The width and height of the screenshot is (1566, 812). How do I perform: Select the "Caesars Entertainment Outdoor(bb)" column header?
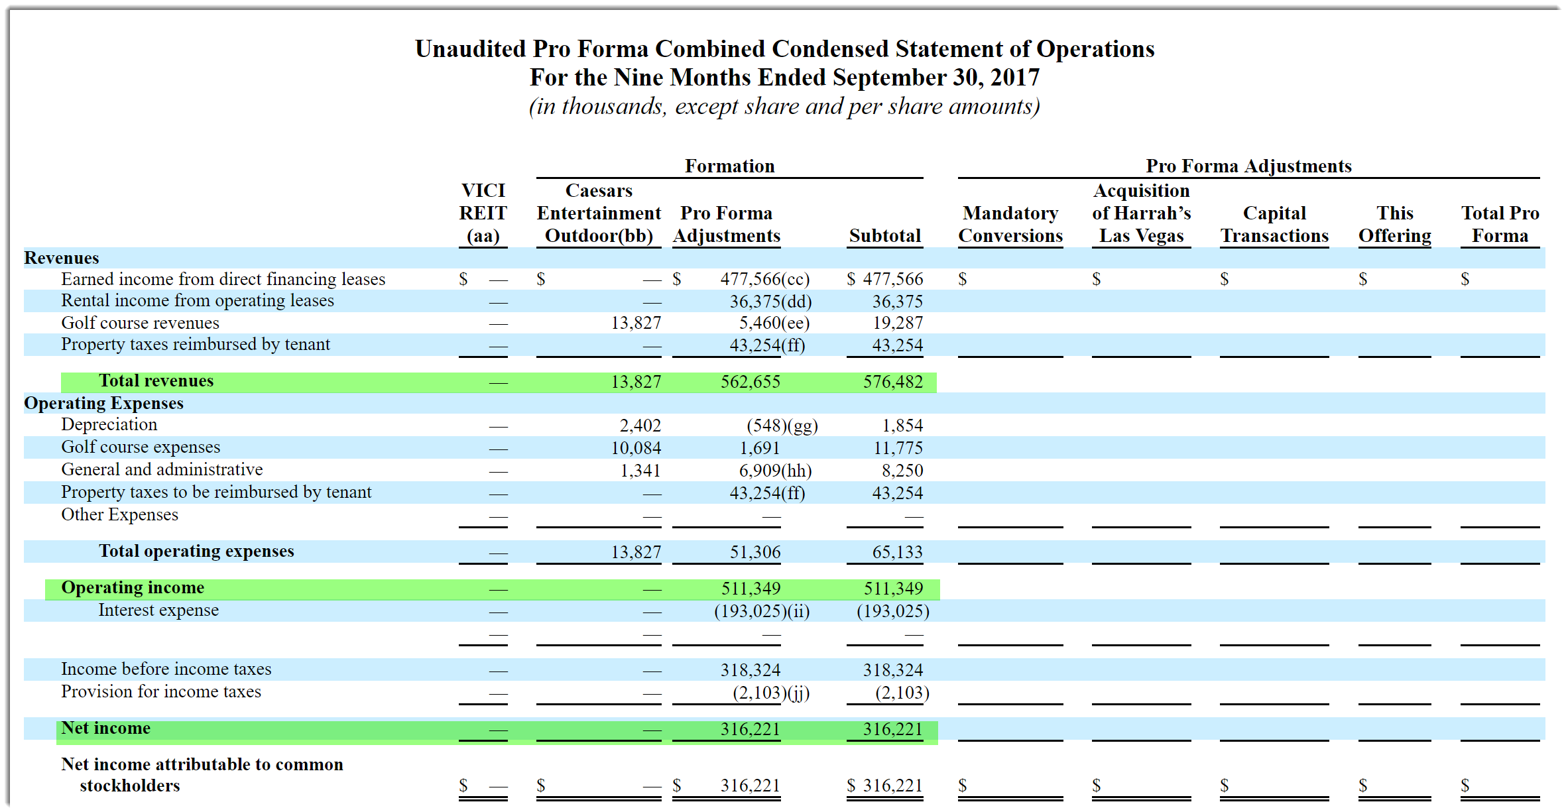598,213
